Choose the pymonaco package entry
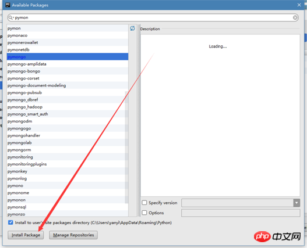307x248 pixels. pos(68,35)
